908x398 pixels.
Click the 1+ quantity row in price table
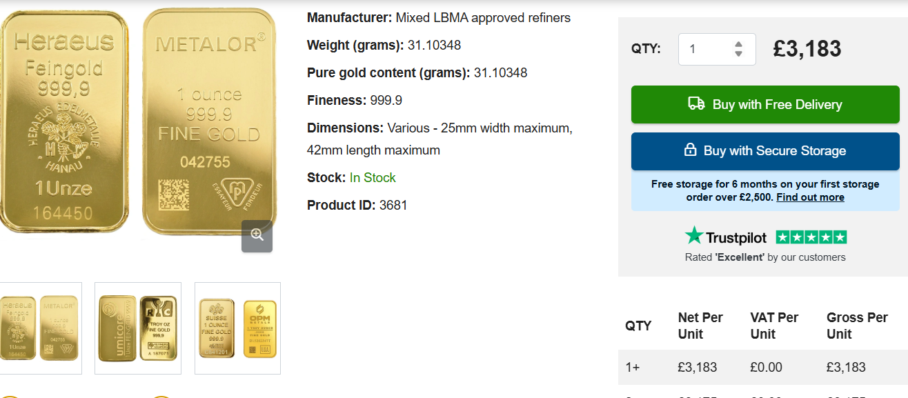(633, 367)
